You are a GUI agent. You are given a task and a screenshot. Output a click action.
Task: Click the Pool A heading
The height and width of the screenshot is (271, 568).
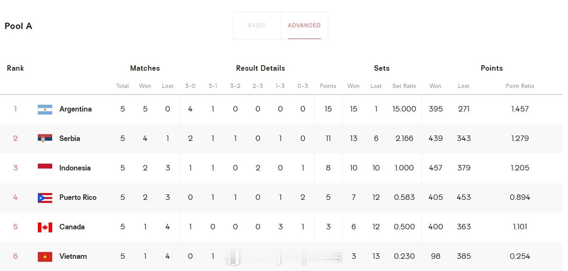coord(19,26)
